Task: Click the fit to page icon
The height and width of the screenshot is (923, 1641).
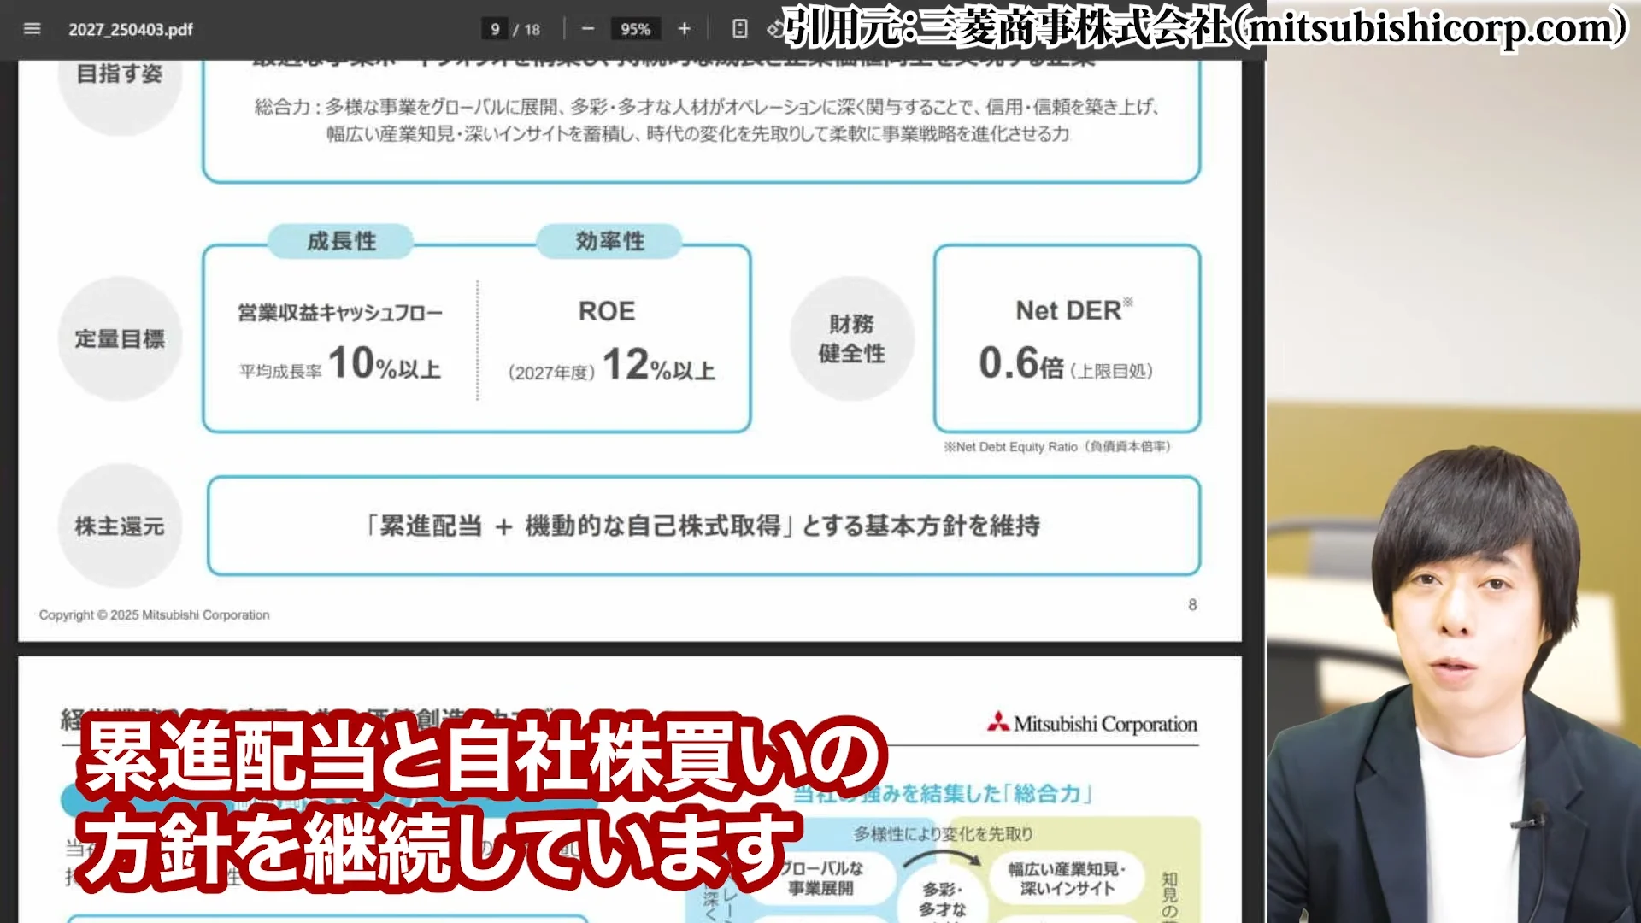Action: coord(740,29)
